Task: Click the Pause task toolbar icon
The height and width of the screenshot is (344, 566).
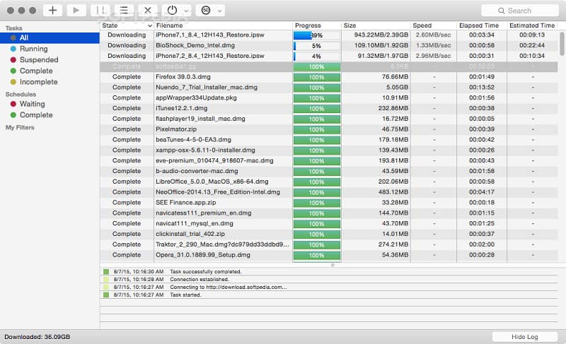Action: [100, 11]
